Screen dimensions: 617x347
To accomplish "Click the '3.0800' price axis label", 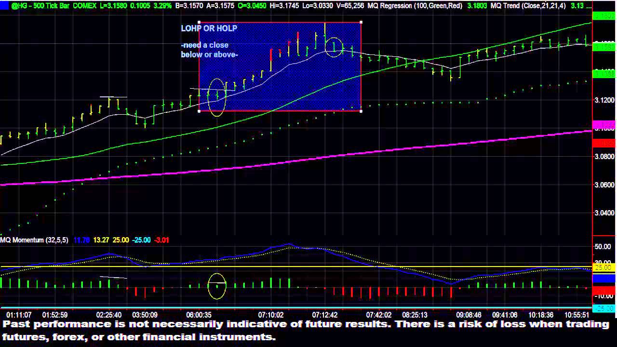I will point(604,157).
